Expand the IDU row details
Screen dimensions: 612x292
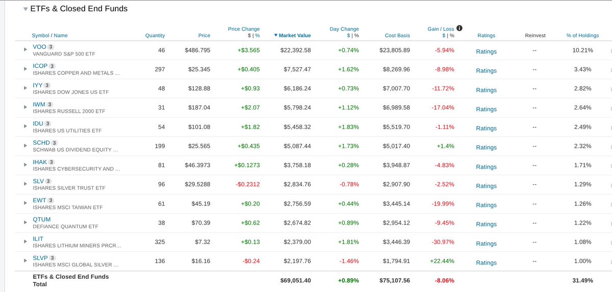click(x=25, y=126)
